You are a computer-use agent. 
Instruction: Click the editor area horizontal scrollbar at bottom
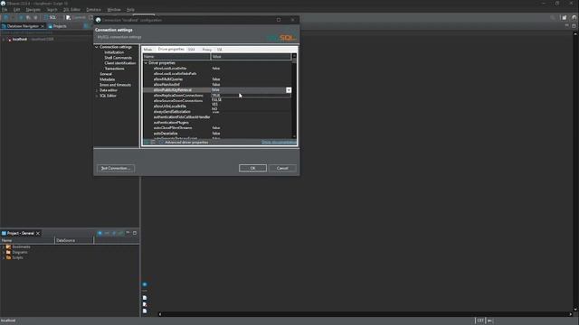tap(365, 314)
